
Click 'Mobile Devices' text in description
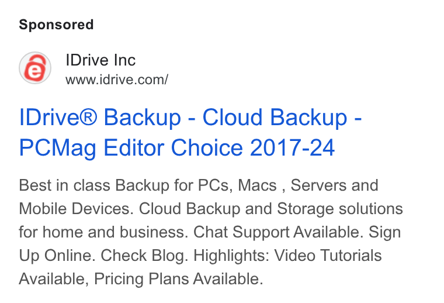click(x=76, y=209)
